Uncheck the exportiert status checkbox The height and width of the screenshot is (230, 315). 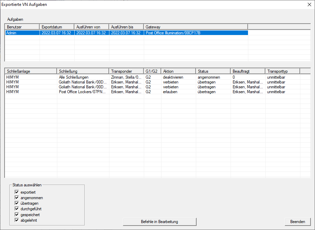[17, 192]
